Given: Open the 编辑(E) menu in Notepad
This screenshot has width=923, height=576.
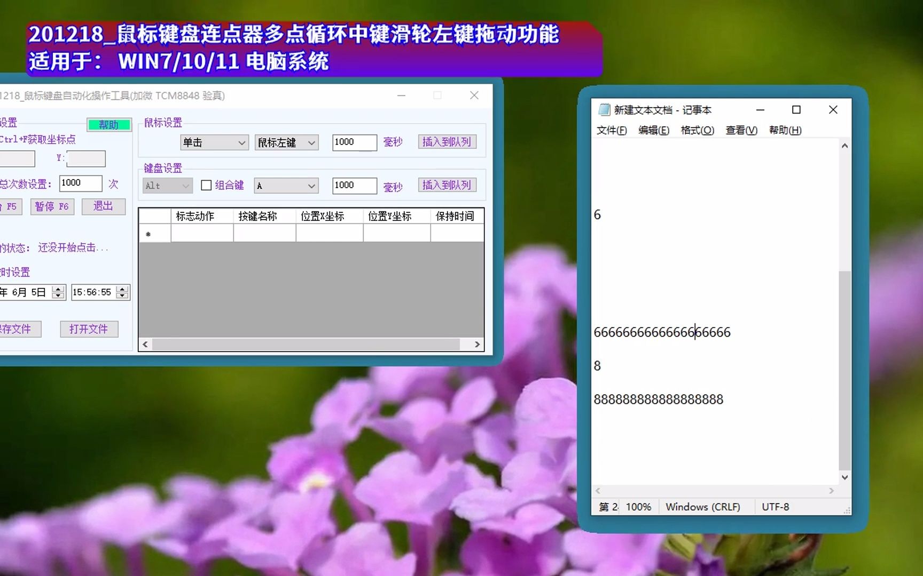Looking at the screenshot, I should click(654, 130).
